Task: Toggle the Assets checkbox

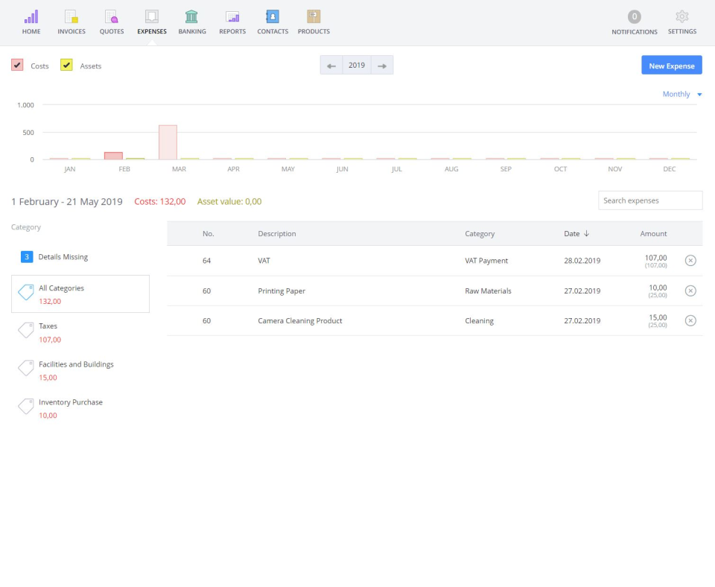Action: (x=66, y=66)
